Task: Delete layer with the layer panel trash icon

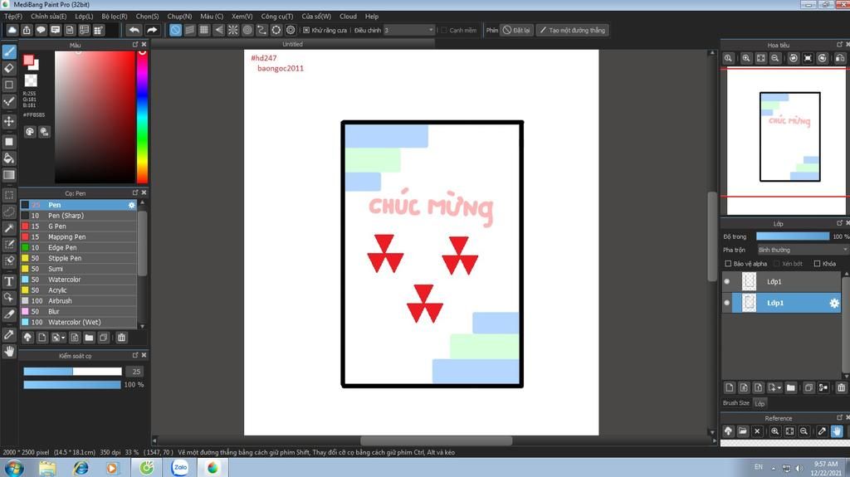Action: click(x=841, y=387)
